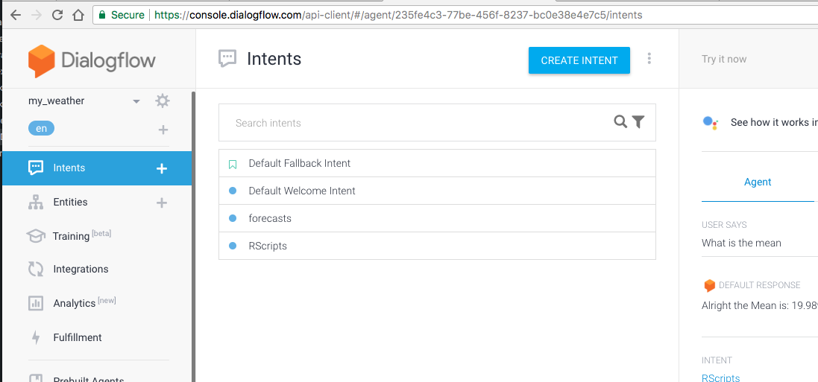Create new entity via sidebar plus

click(x=162, y=203)
